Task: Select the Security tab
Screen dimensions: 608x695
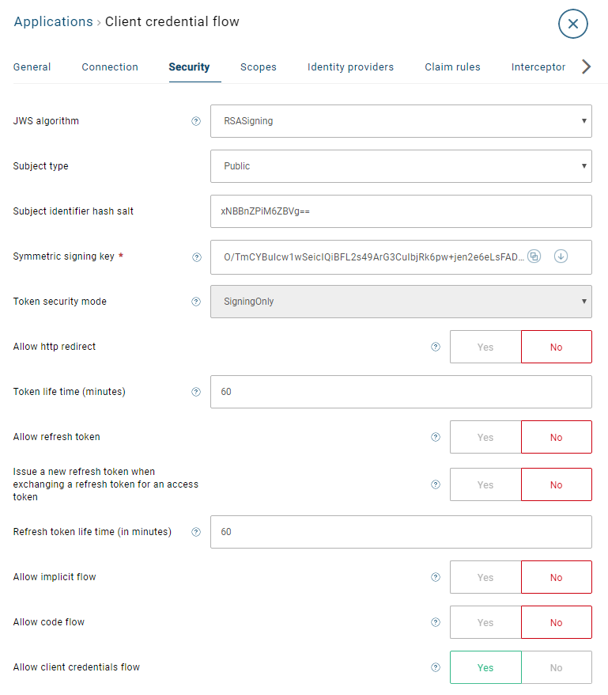Action: 189,67
